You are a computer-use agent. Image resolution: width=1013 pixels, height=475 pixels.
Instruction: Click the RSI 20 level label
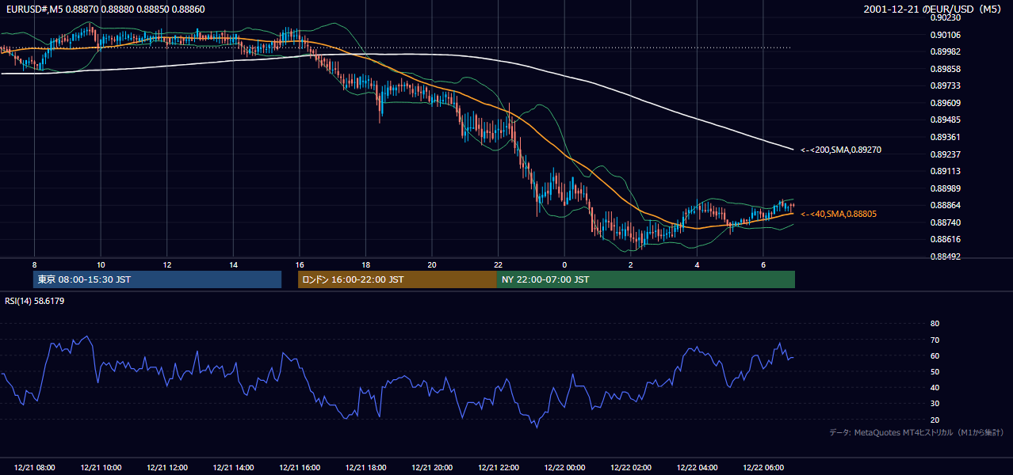pyautogui.click(x=935, y=420)
